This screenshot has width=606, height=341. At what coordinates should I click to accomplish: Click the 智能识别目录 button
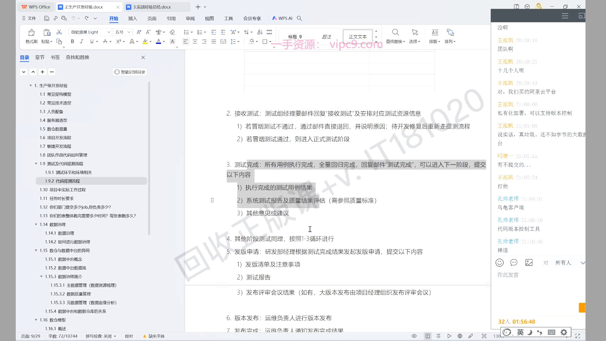[x=130, y=72]
